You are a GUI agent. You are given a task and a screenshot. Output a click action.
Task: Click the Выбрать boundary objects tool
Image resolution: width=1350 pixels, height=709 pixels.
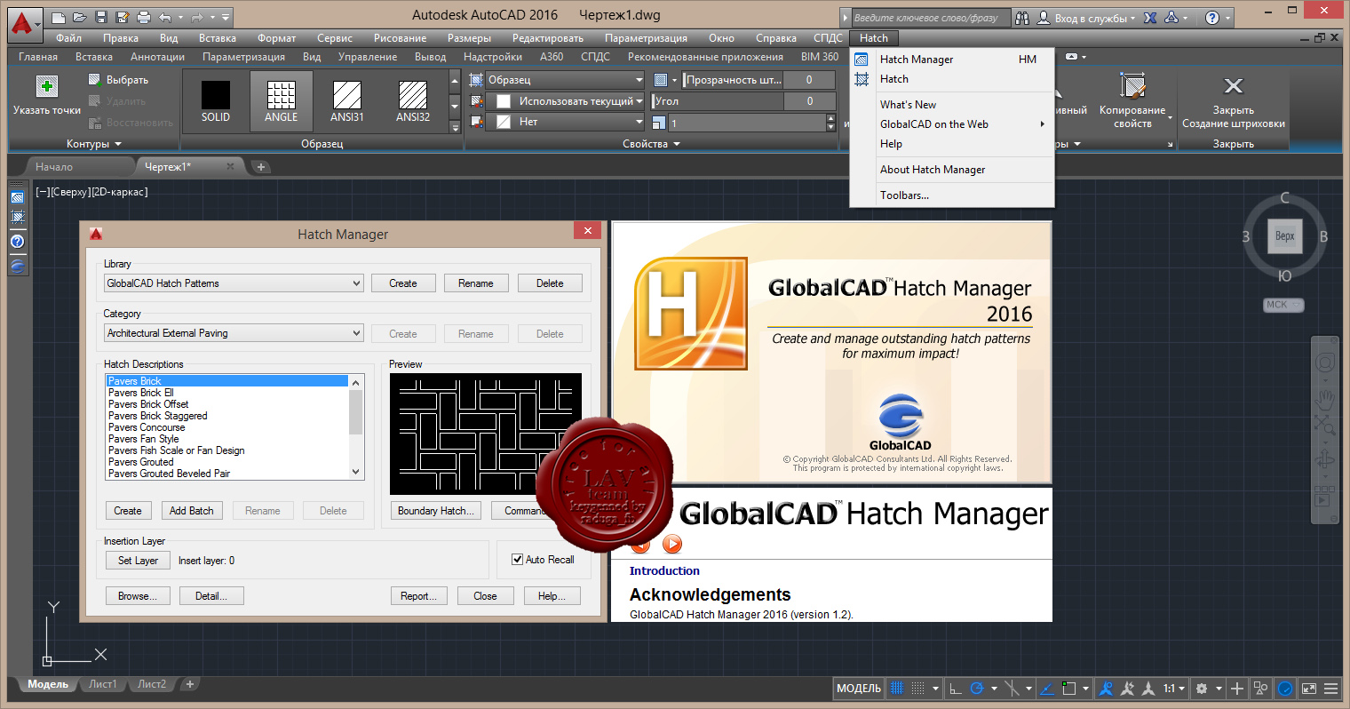[x=118, y=80]
